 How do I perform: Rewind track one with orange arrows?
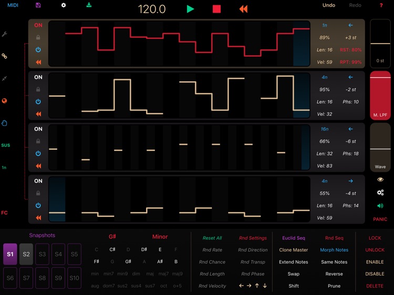(x=38, y=62)
